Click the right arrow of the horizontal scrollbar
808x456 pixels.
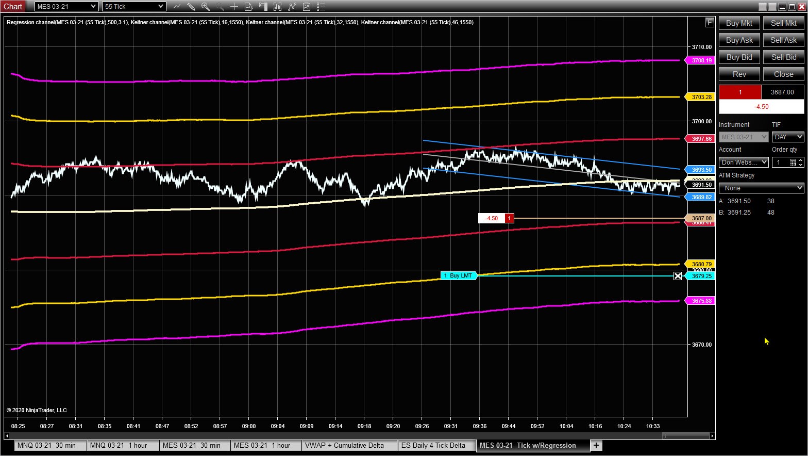click(x=712, y=436)
